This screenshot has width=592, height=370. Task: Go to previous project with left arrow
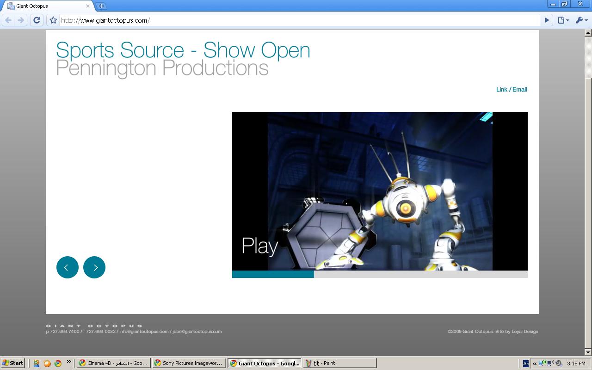tap(68, 267)
